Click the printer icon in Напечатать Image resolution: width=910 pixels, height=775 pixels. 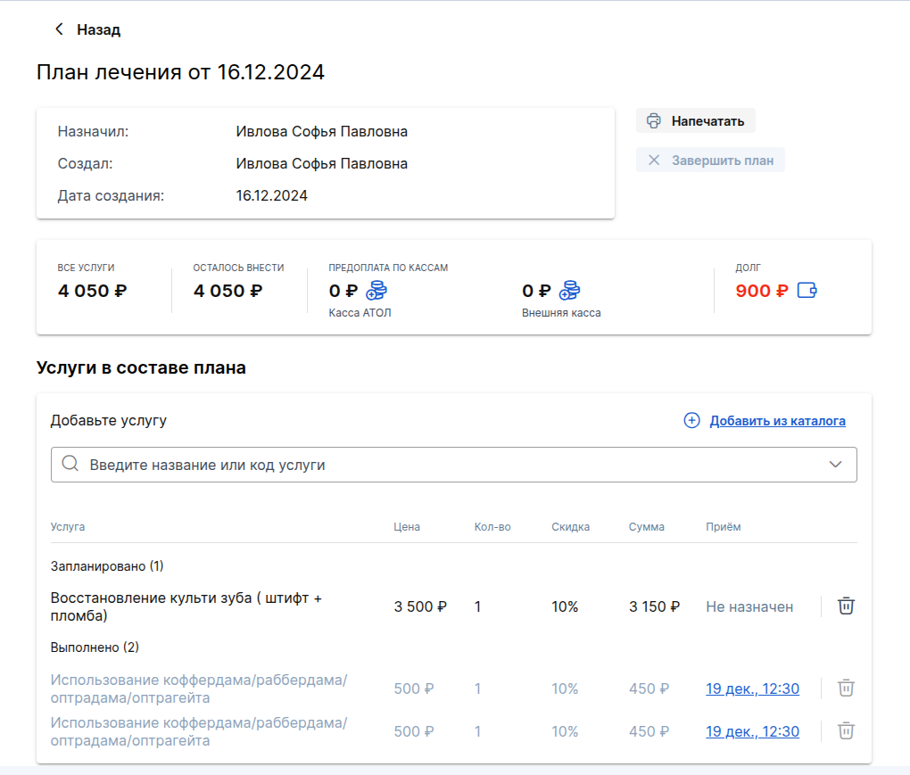pyautogui.click(x=653, y=120)
